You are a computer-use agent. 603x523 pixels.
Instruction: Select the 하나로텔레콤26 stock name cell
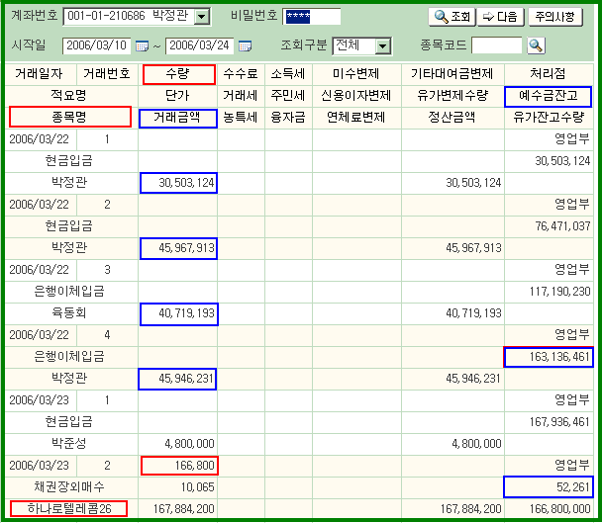(x=69, y=508)
